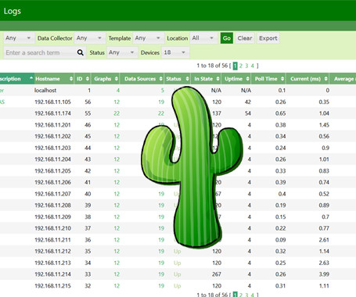Click the search magnifier icon
The height and width of the screenshot is (297, 356).
(81, 52)
